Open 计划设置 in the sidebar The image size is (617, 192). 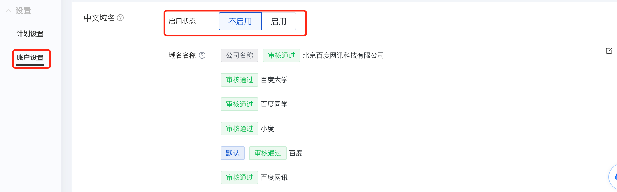click(30, 34)
